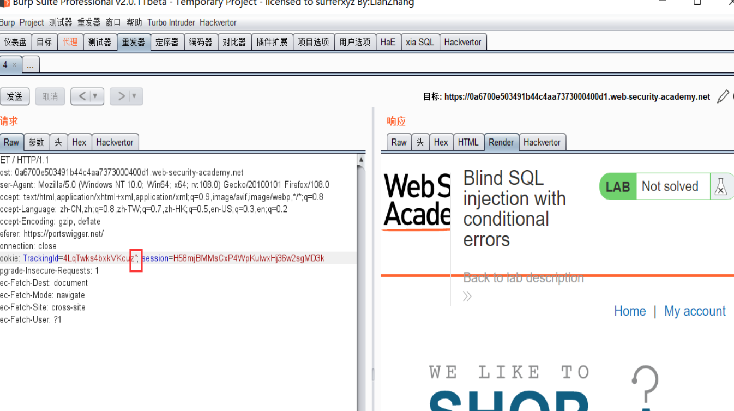Open the back history dropdown arrow
This screenshot has width=734, height=411.
coord(95,96)
